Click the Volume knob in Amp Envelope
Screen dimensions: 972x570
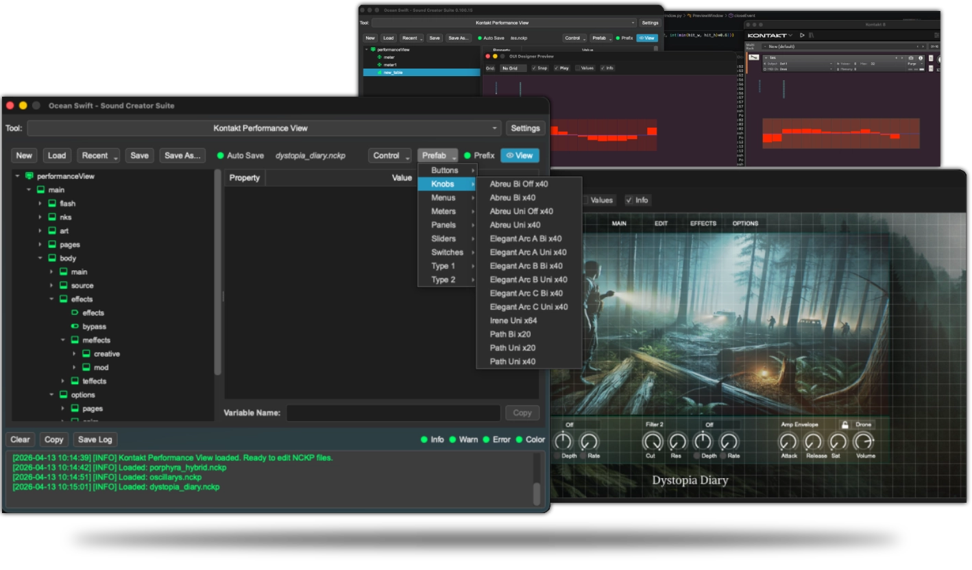(x=864, y=442)
